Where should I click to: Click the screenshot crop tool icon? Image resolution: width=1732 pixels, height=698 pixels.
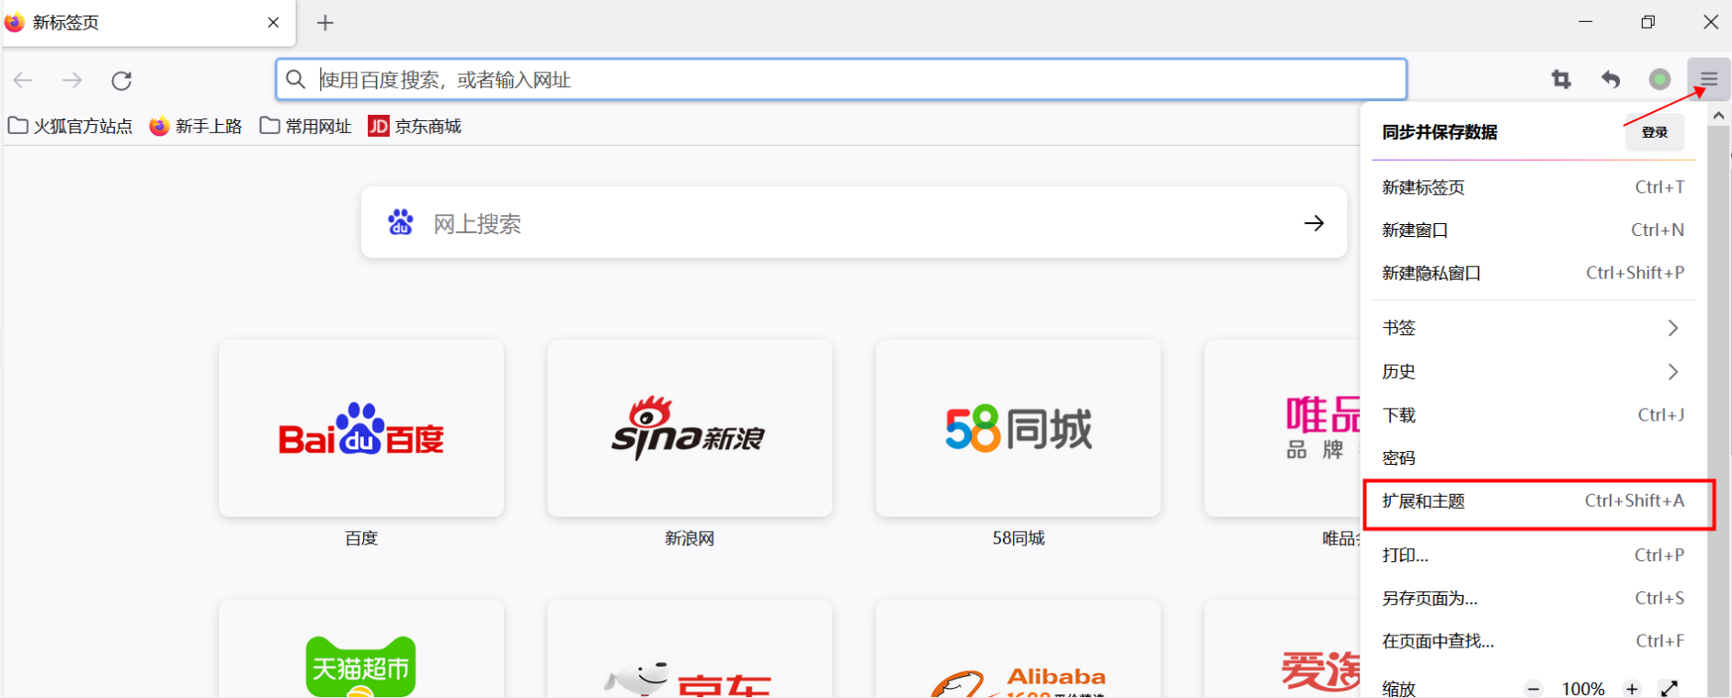1561,79
